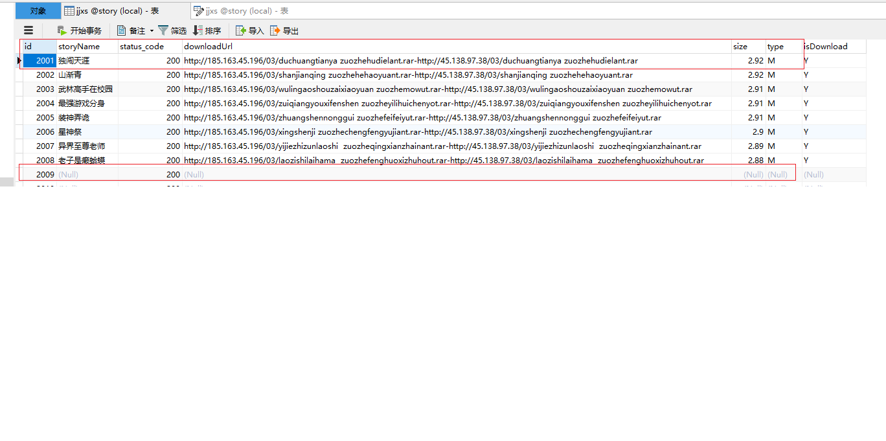Screen dimensions: 886x441
Task: Click the 导入 import button
Action: coord(250,30)
